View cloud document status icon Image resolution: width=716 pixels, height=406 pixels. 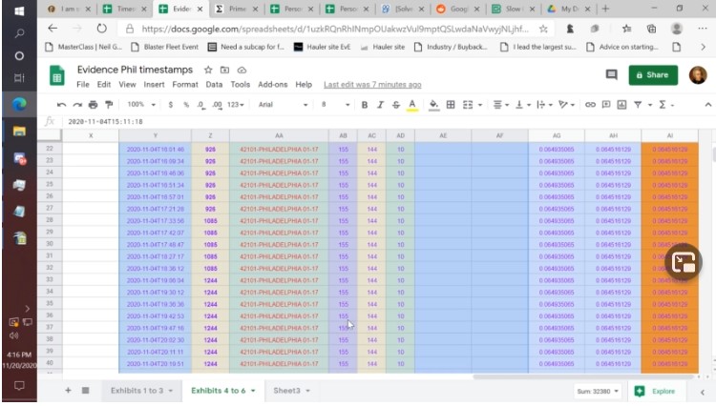coord(242,70)
